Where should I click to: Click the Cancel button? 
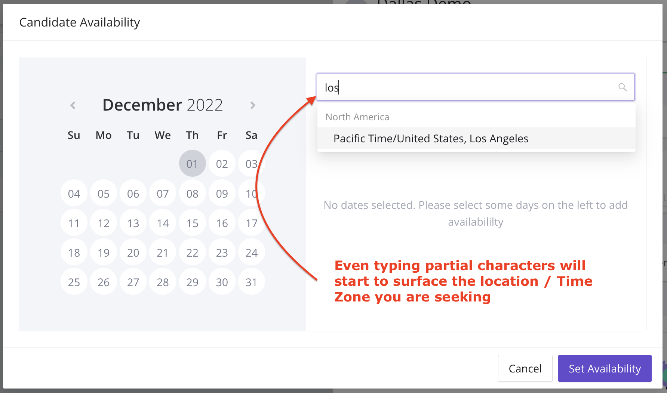click(x=525, y=368)
